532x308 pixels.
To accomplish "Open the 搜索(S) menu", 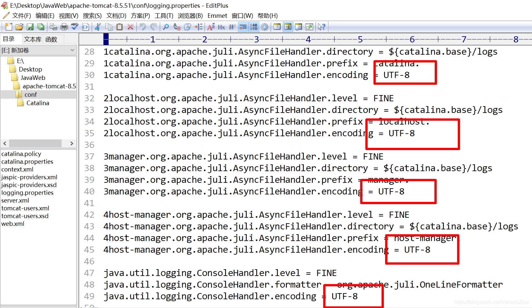I will tap(92, 16).
